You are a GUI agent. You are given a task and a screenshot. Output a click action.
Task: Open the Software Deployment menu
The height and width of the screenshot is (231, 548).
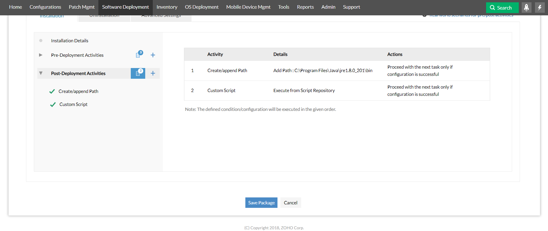pos(125,7)
